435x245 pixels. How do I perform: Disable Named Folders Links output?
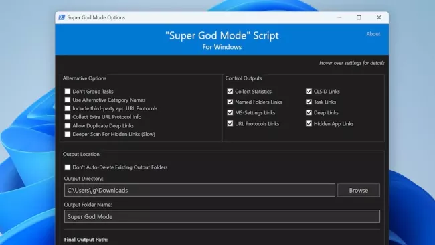tap(230, 102)
